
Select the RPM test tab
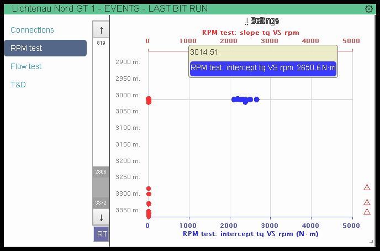(45, 48)
